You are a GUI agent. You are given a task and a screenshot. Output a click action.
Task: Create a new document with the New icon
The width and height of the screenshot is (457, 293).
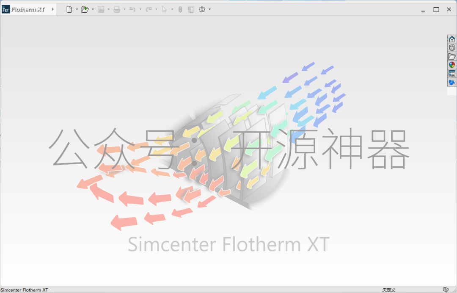[x=69, y=9]
